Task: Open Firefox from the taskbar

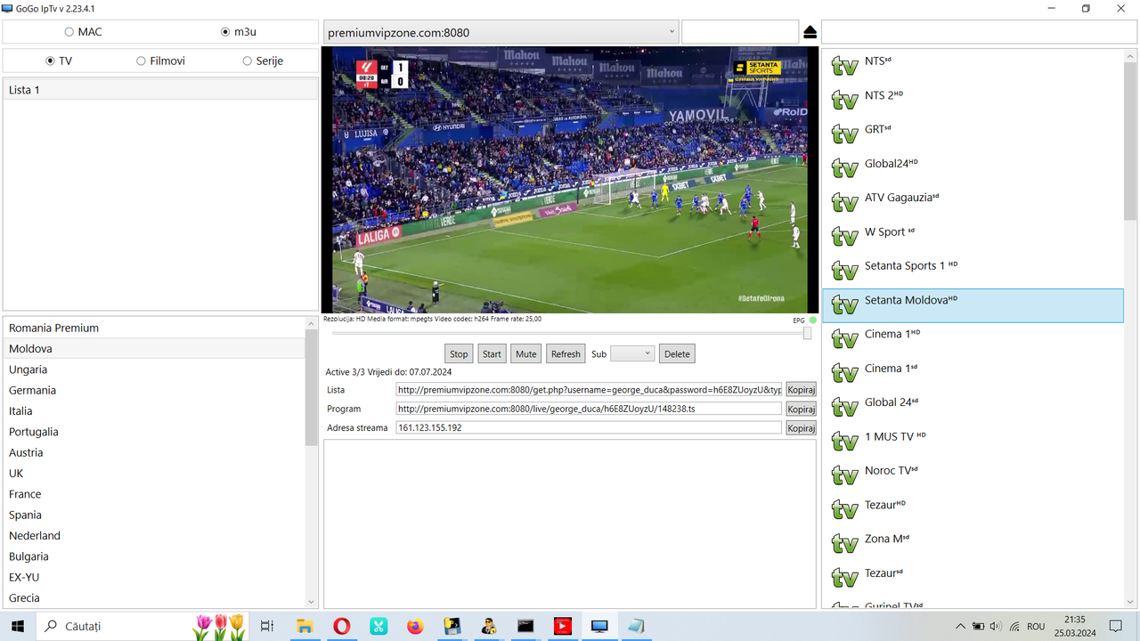Action: pos(415,626)
